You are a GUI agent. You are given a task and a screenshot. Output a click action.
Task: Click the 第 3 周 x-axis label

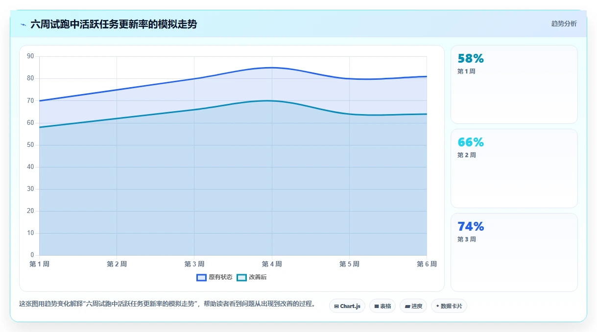tap(194, 264)
